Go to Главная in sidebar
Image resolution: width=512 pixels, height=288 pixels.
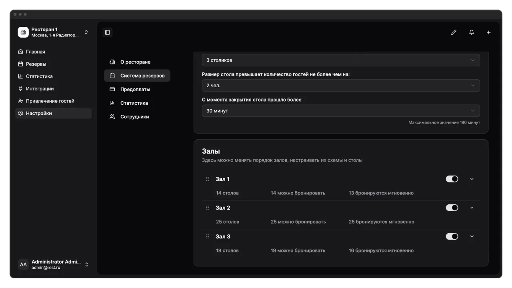pos(53,52)
